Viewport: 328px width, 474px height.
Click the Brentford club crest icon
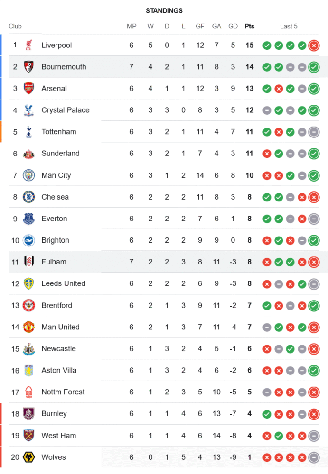[x=29, y=305]
